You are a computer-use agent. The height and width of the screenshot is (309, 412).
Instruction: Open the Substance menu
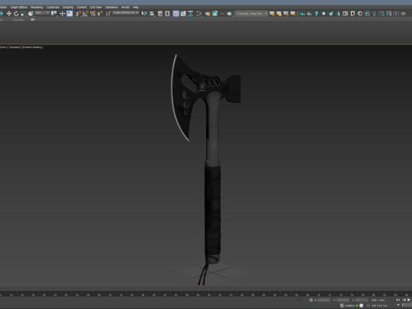(112, 7)
